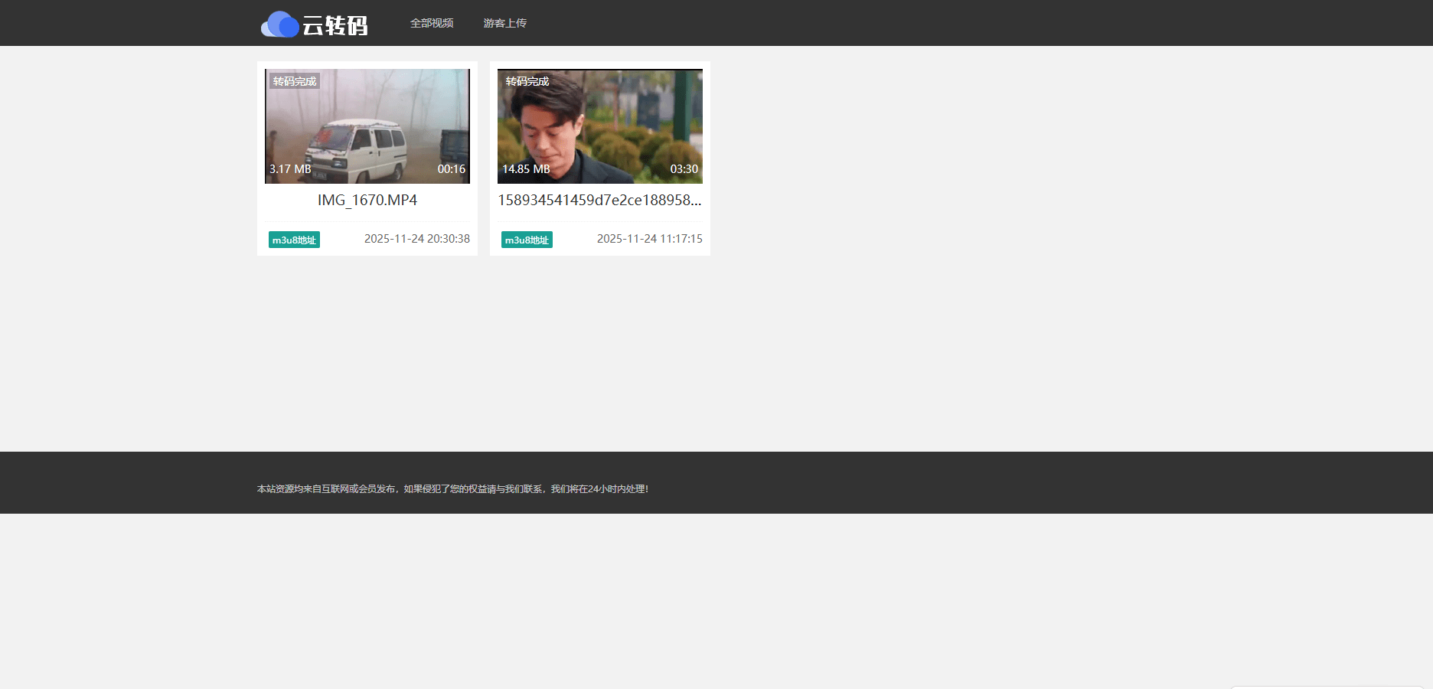This screenshot has width=1433, height=689.
Task: Click 转码完成 badge on the second video
Action: [527, 81]
